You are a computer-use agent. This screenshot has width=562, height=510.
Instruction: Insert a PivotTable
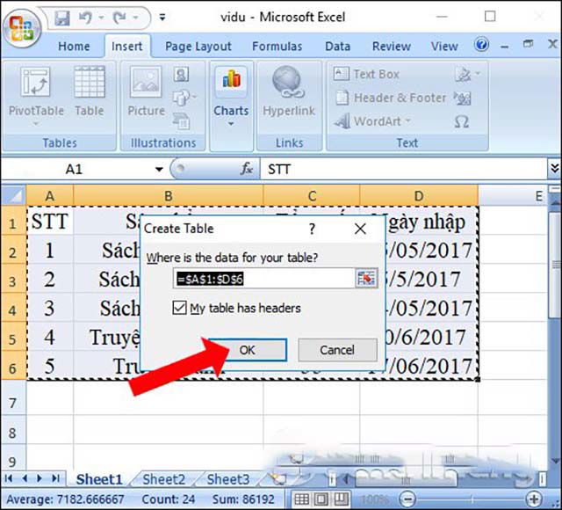pyautogui.click(x=36, y=96)
